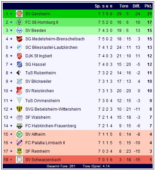Screen dimensions: 155x170
Task: Click the SV Altheim green circle logo
Action: click(19, 134)
